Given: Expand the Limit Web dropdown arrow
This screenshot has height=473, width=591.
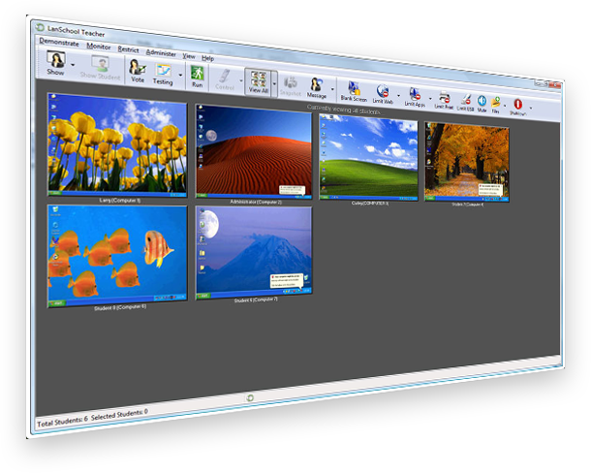Looking at the screenshot, I should [x=398, y=95].
